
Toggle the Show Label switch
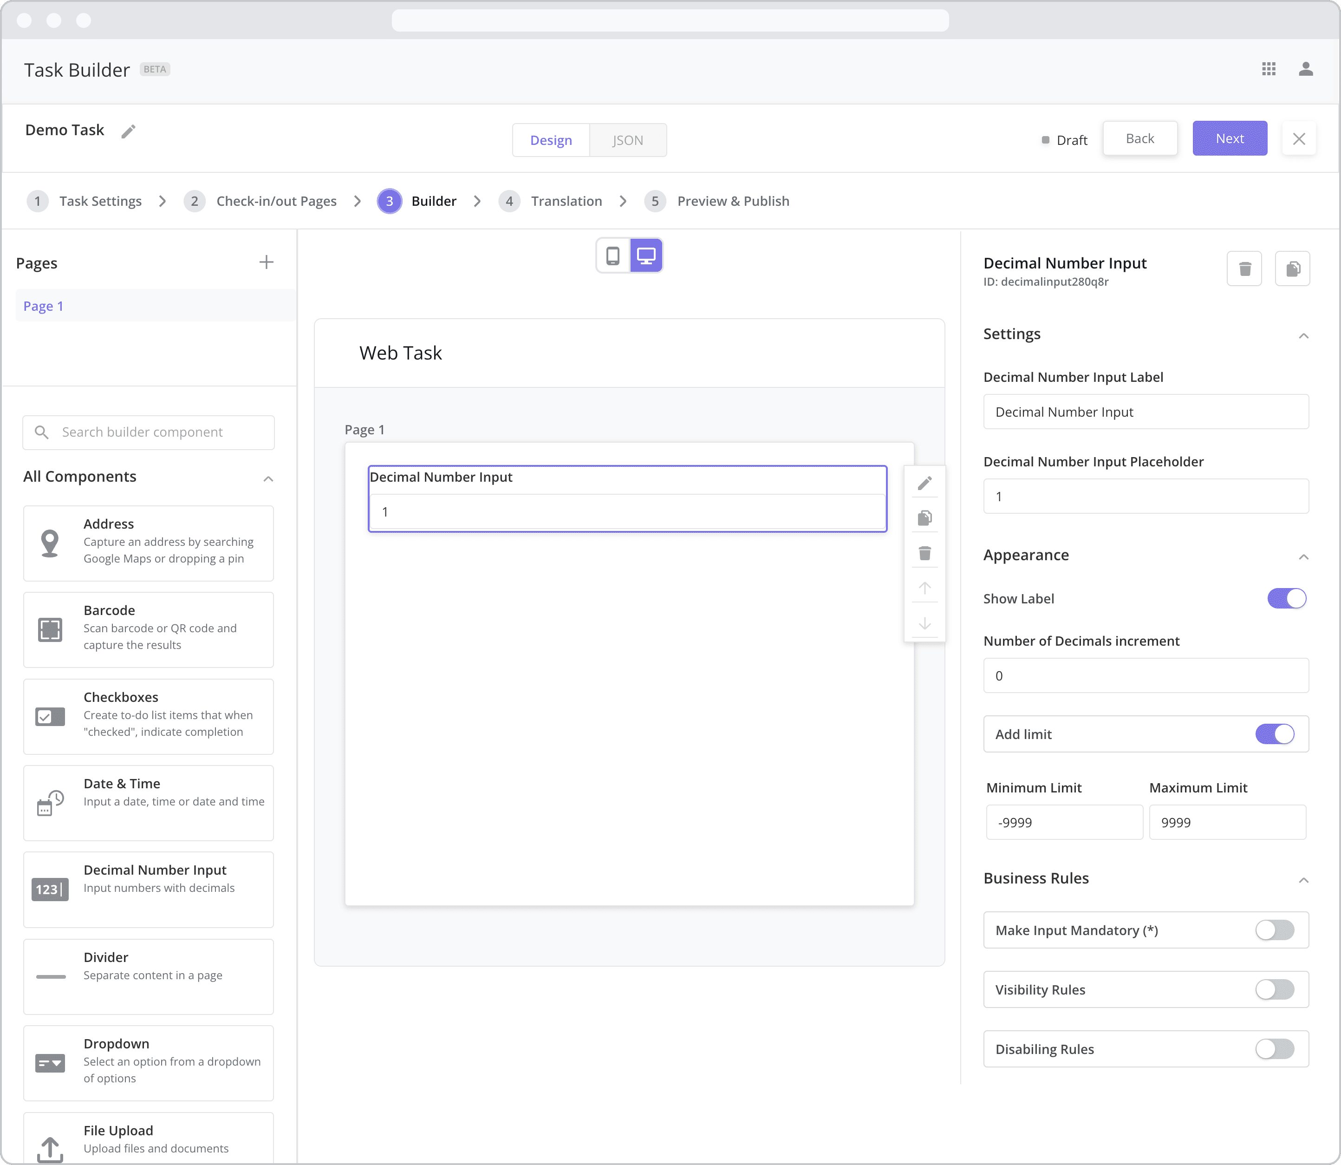click(1286, 599)
